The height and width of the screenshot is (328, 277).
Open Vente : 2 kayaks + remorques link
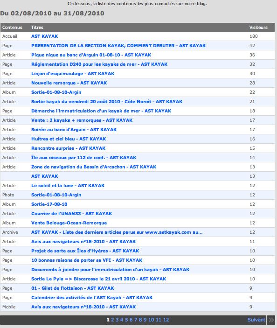pyautogui.click(x=82, y=120)
